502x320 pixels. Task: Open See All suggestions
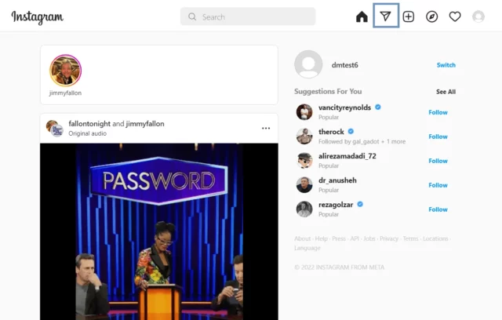[x=446, y=92]
